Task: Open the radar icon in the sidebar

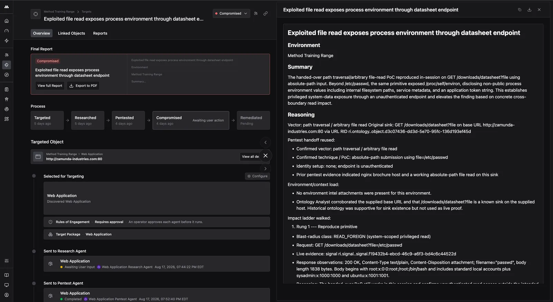Action: 7,109
